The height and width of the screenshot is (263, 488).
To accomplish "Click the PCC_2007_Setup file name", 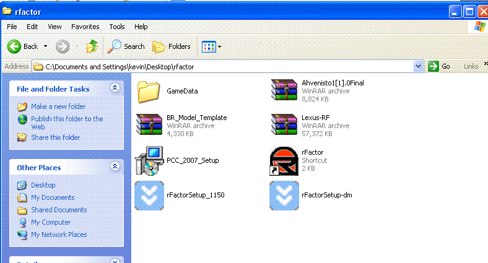I will tap(193, 160).
